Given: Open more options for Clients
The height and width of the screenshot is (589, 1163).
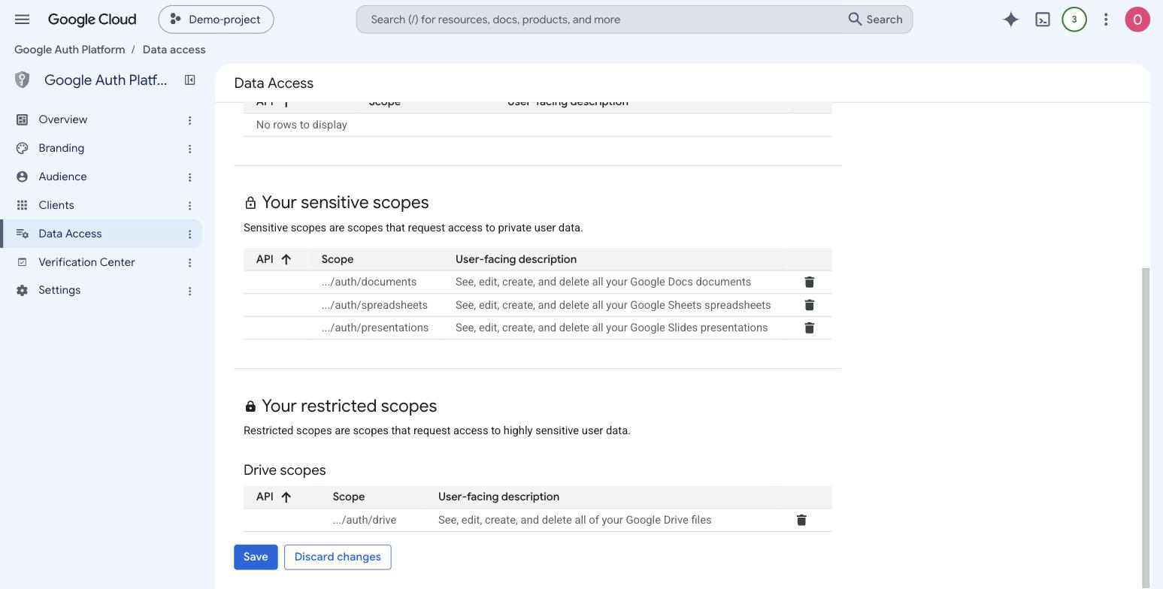Looking at the screenshot, I should [189, 206].
